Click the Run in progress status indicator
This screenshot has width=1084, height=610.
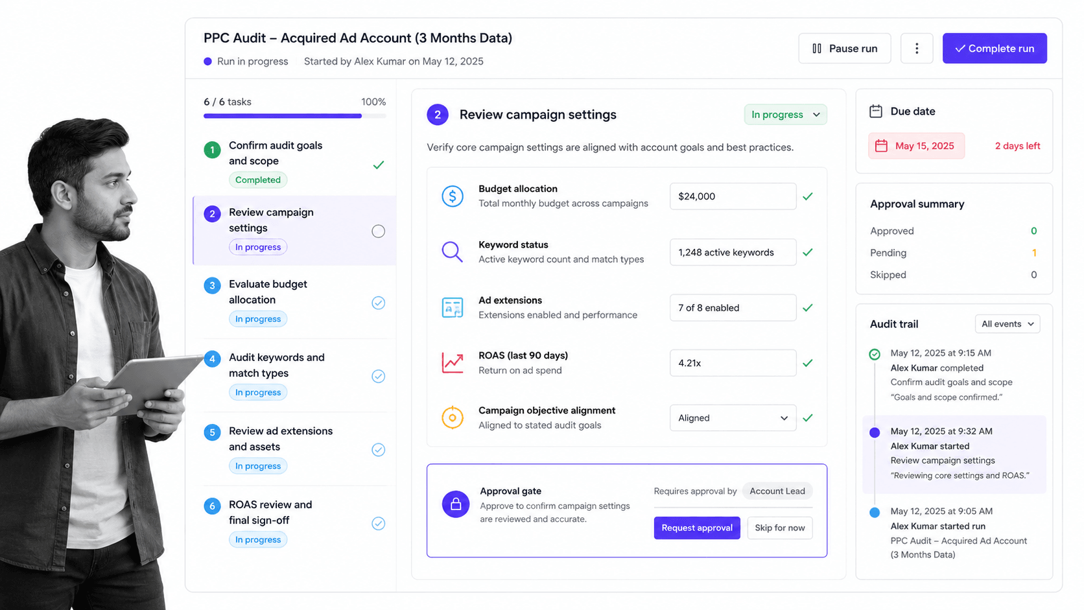246,62
